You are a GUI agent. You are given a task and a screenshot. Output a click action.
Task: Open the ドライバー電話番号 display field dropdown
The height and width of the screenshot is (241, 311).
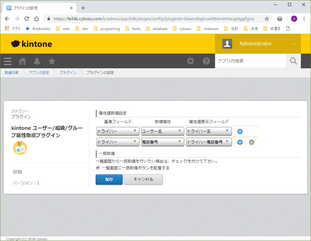click(209, 142)
